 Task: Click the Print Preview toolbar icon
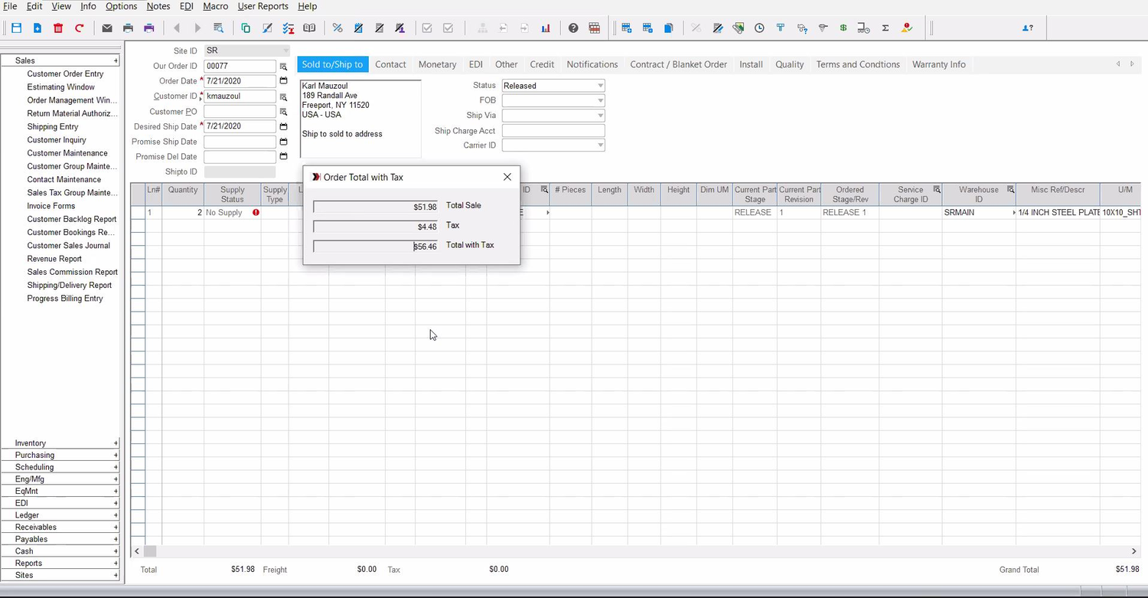pyautogui.click(x=148, y=28)
